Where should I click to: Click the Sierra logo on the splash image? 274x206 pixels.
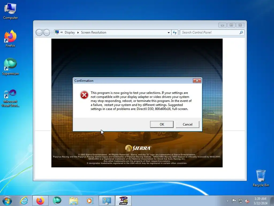pyautogui.click(x=138, y=148)
